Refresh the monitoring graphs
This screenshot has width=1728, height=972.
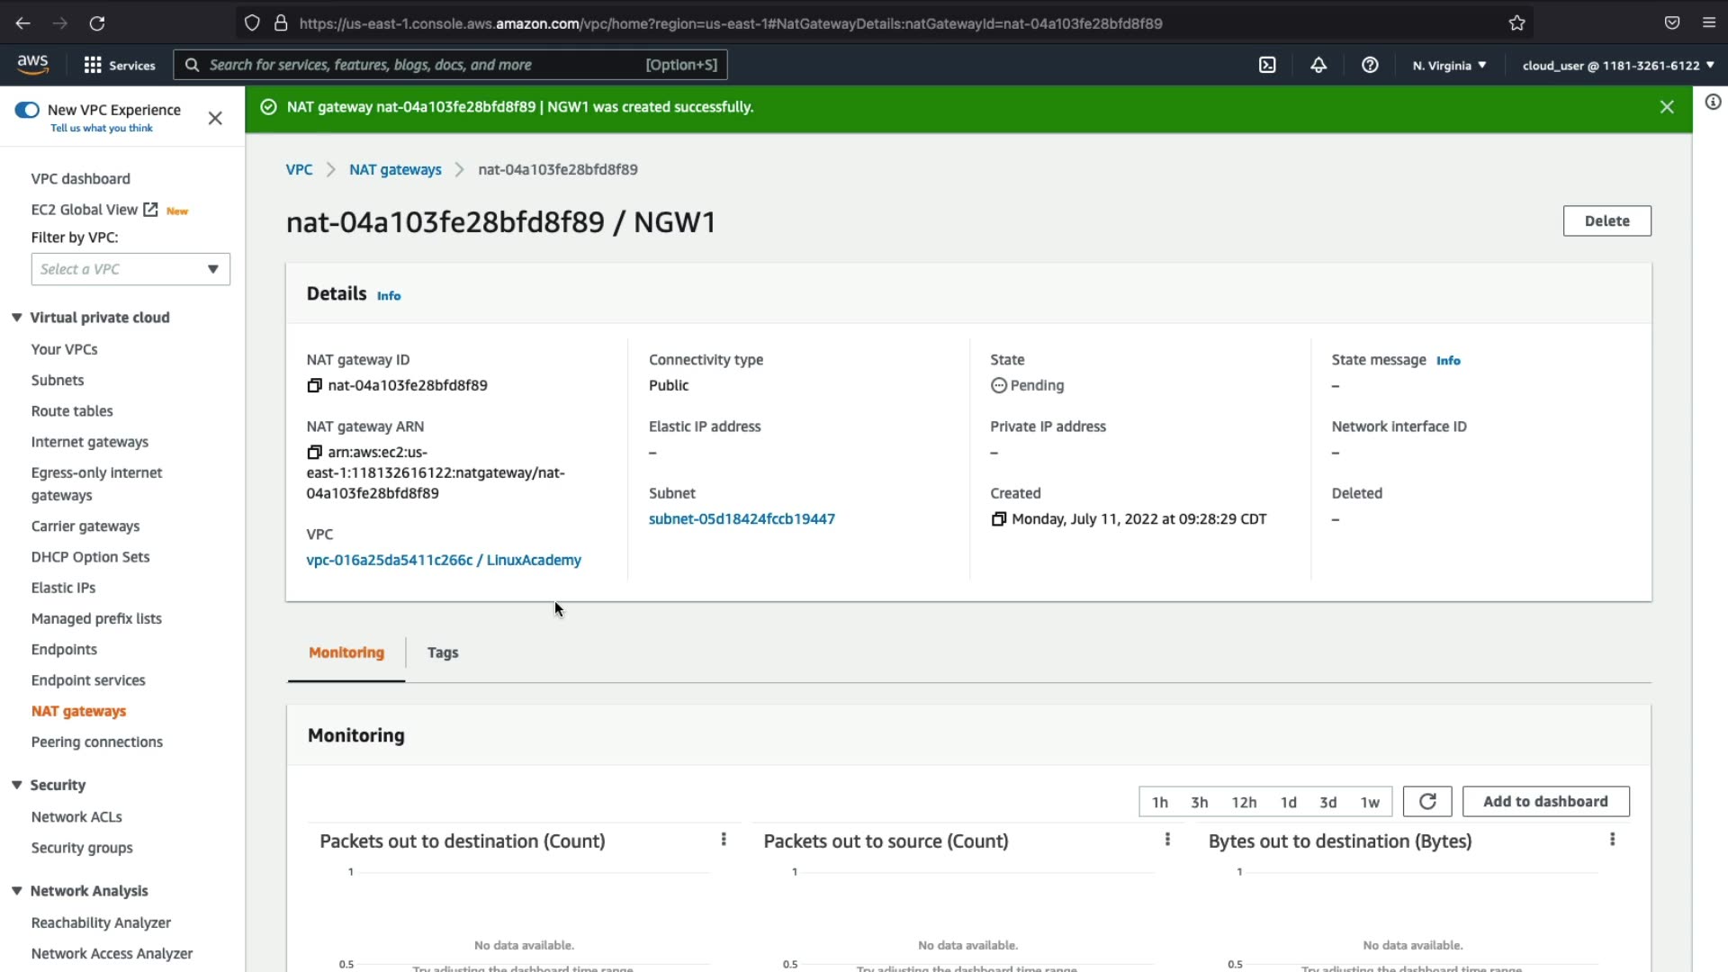tap(1426, 801)
